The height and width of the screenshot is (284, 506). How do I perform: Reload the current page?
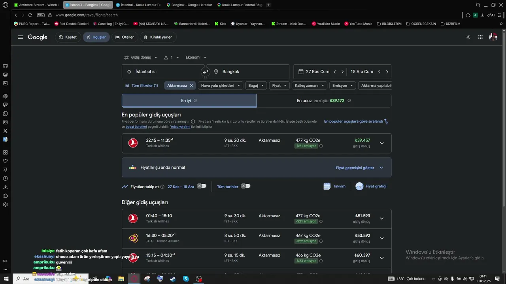(30, 15)
